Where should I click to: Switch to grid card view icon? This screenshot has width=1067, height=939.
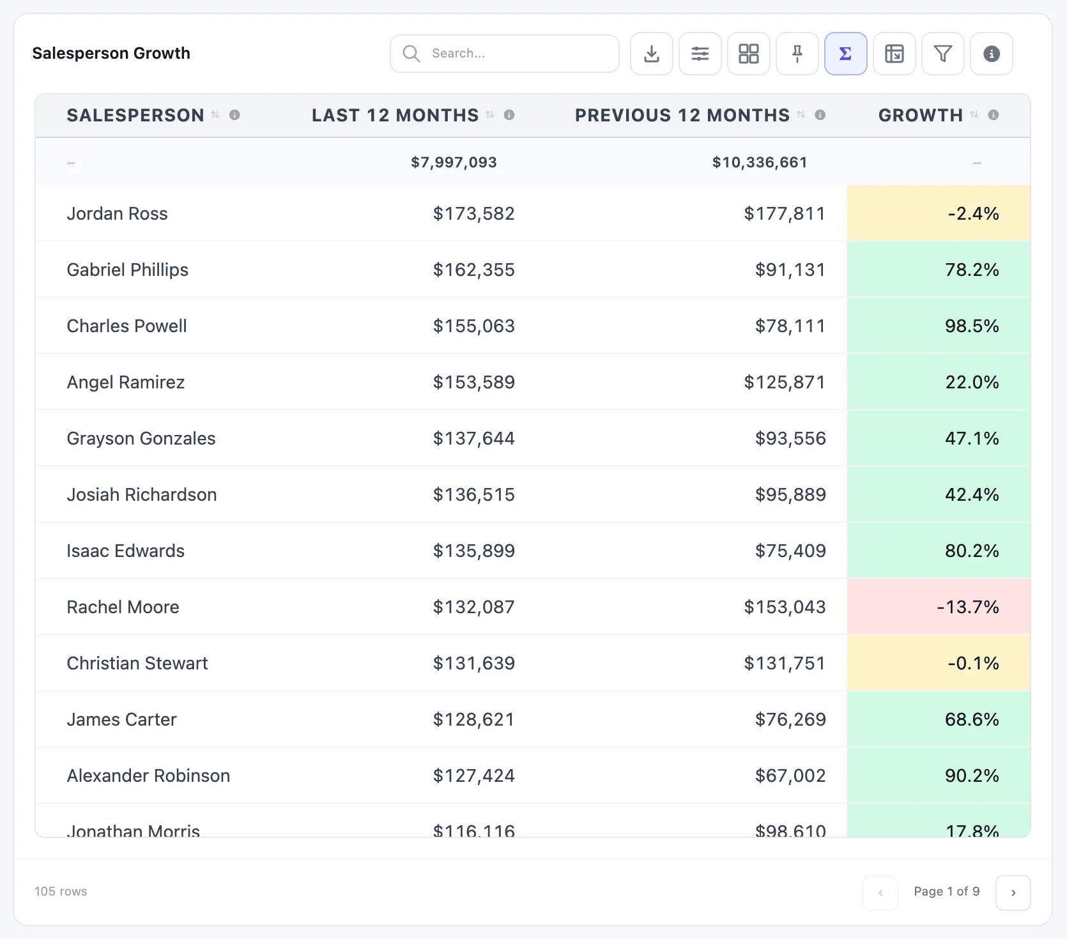(x=749, y=54)
